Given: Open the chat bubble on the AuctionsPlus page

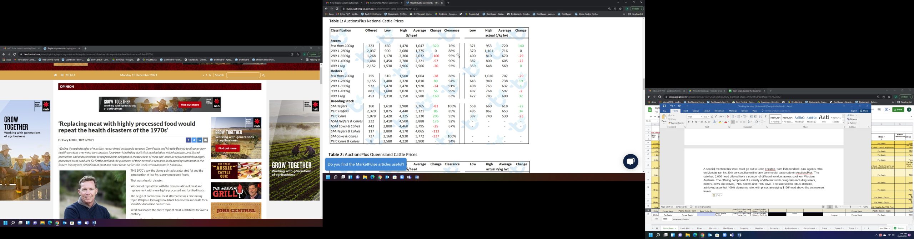Looking at the screenshot, I should (631, 162).
